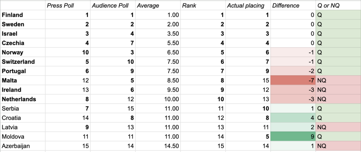The image size is (361, 152).
Task: Click the Netherlands row label cell
Action: pyautogui.click(x=23, y=99)
